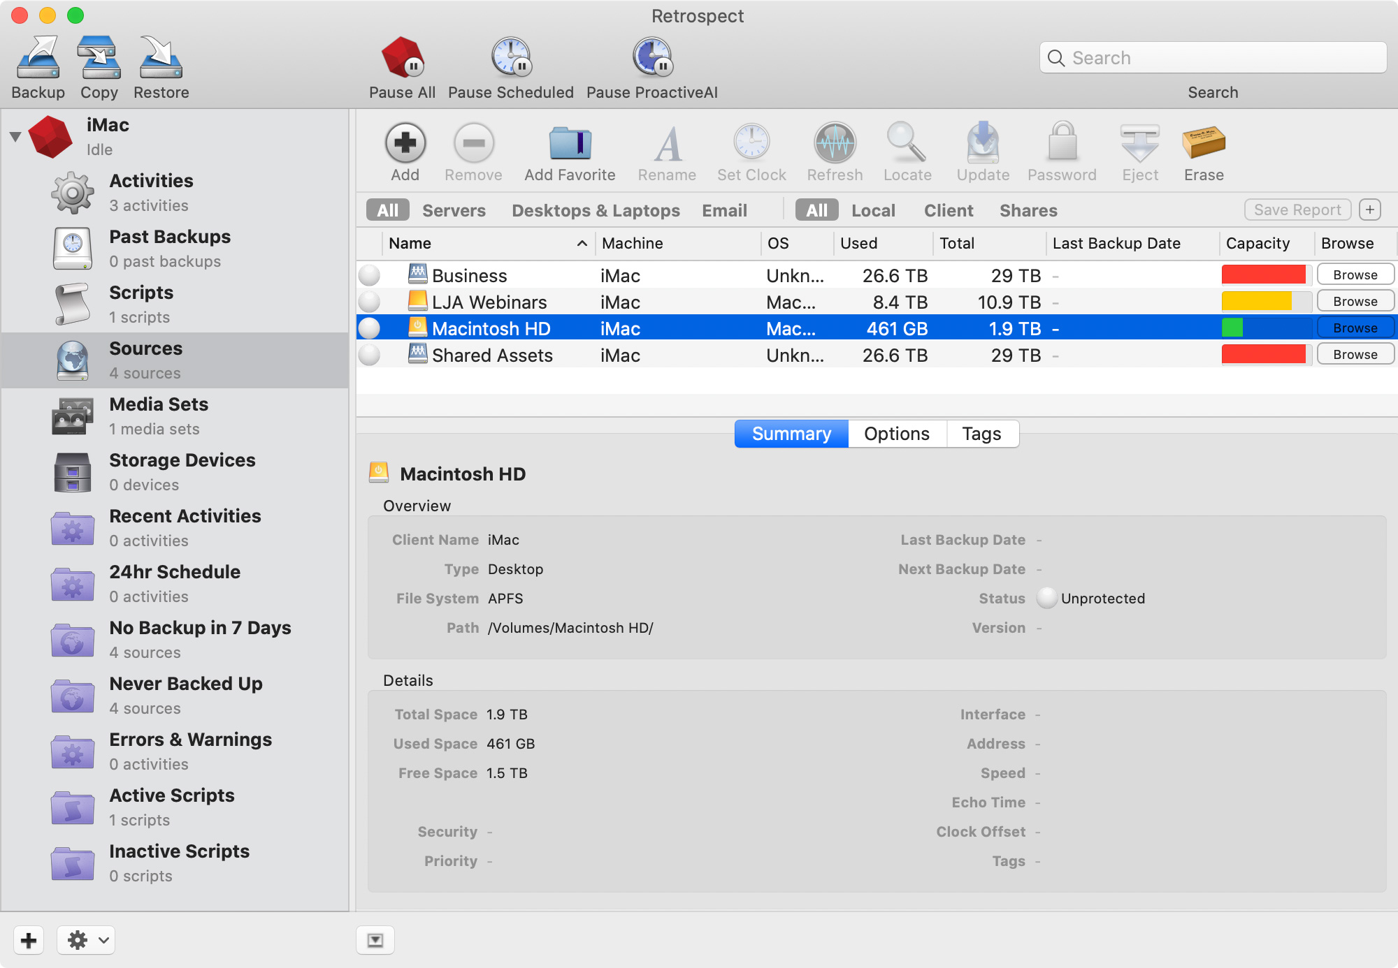
Task: Open the gear action menu dropdown
Action: 87,940
